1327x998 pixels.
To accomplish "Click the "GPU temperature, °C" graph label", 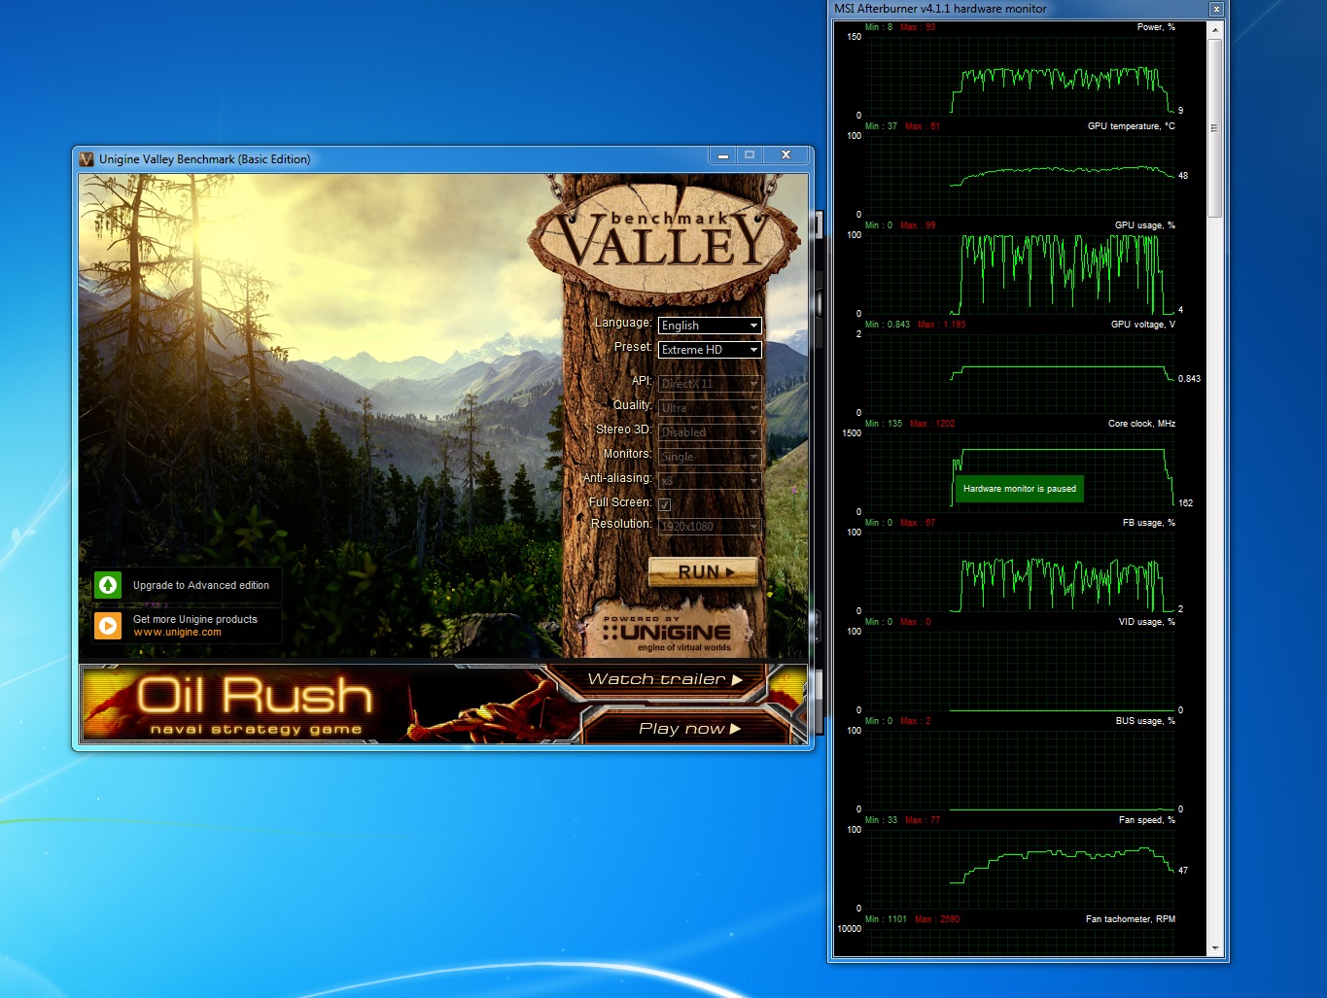I will click(1132, 126).
